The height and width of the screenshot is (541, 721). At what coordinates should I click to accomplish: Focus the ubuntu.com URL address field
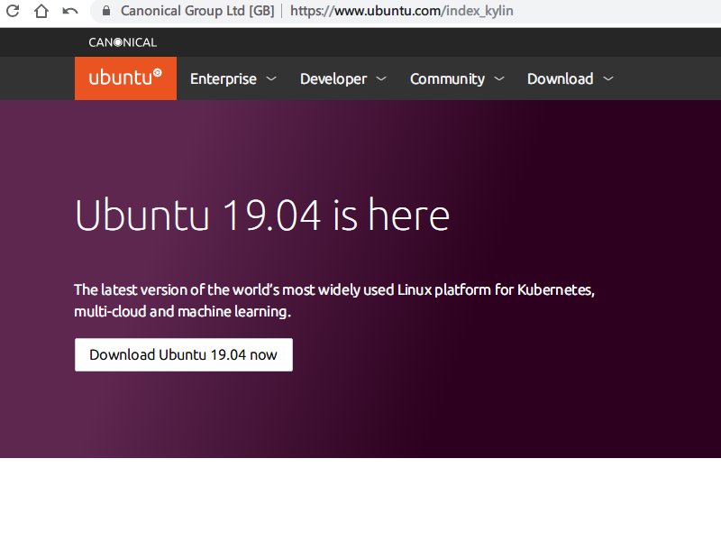pyautogui.click(x=401, y=12)
